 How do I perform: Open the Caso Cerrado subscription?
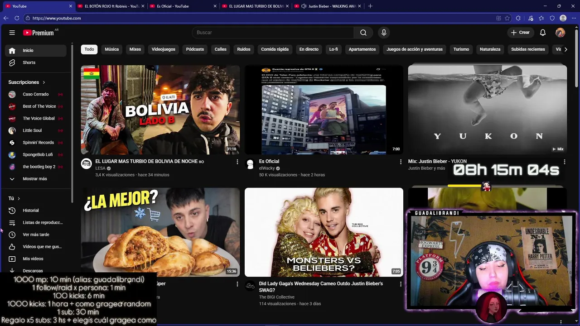36,94
